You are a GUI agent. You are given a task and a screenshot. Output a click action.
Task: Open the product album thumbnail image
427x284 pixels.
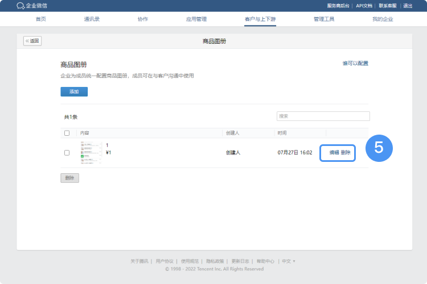[x=91, y=153]
